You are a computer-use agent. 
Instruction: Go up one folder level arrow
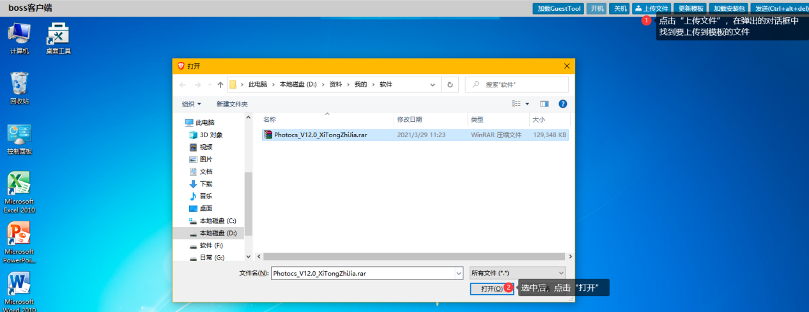[220, 84]
